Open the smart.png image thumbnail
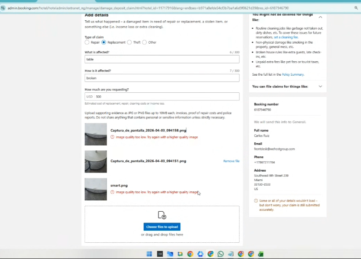 [96, 189]
